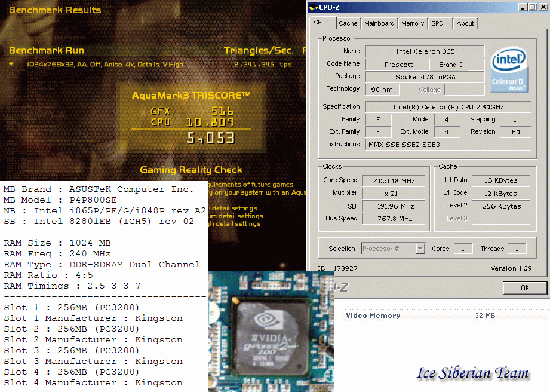
Task: Click the MB Brand ASUSTeK line
Action: pos(98,189)
